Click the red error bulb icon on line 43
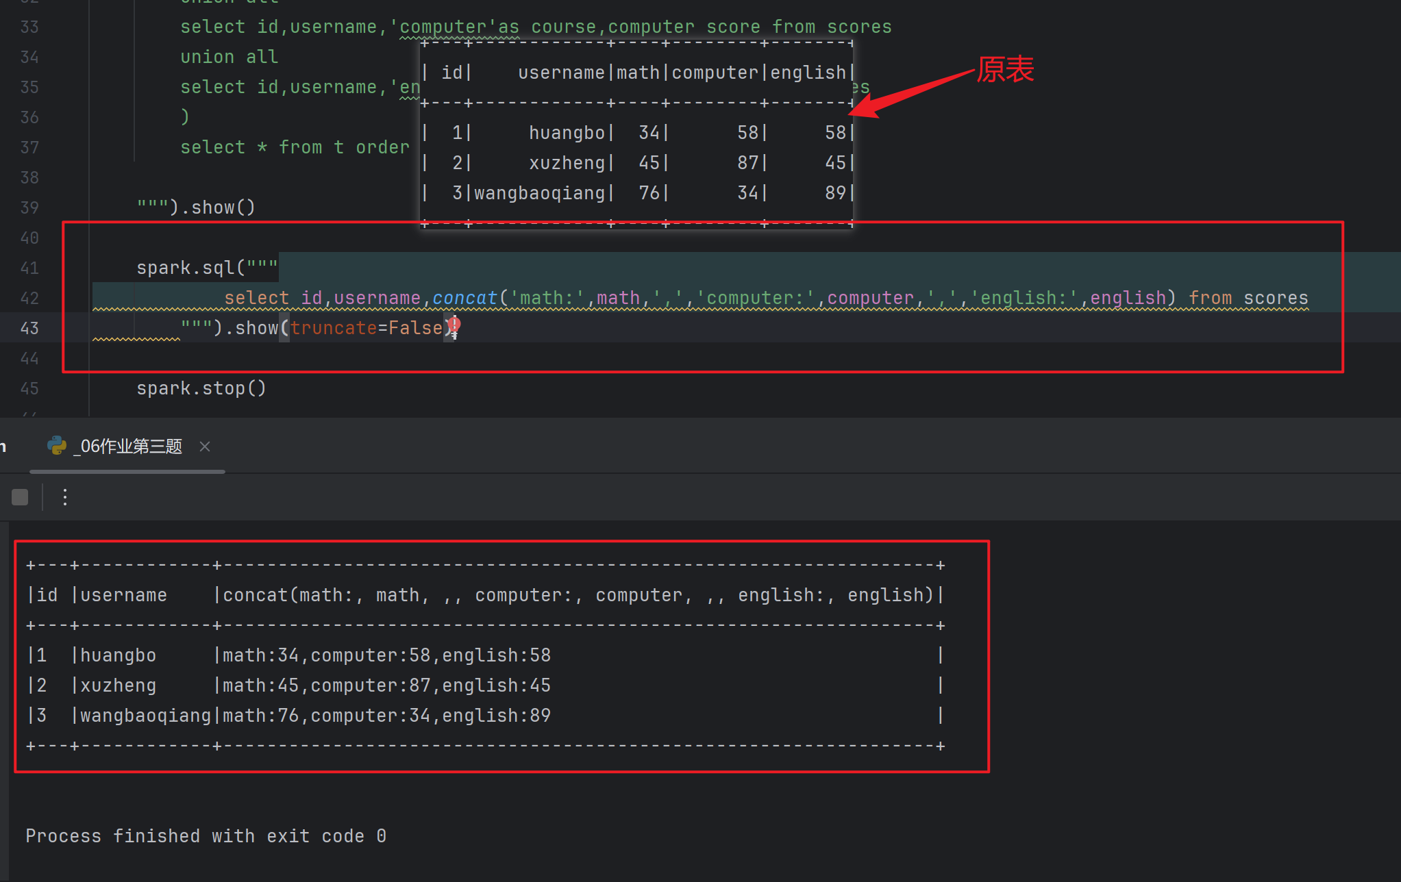 454,325
